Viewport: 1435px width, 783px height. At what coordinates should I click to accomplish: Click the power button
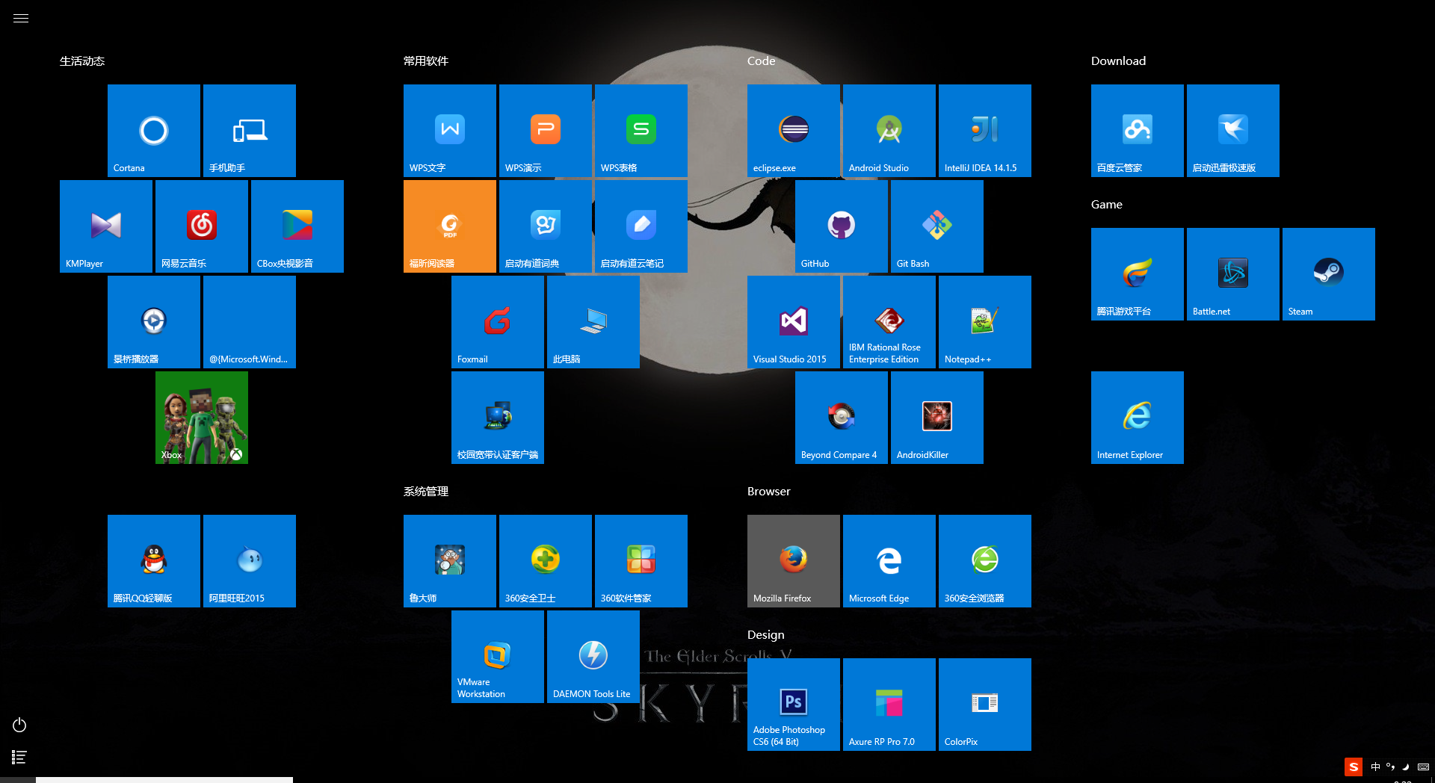pyautogui.click(x=19, y=725)
